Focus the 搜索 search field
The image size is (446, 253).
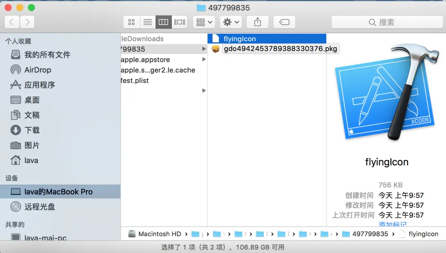click(x=387, y=22)
